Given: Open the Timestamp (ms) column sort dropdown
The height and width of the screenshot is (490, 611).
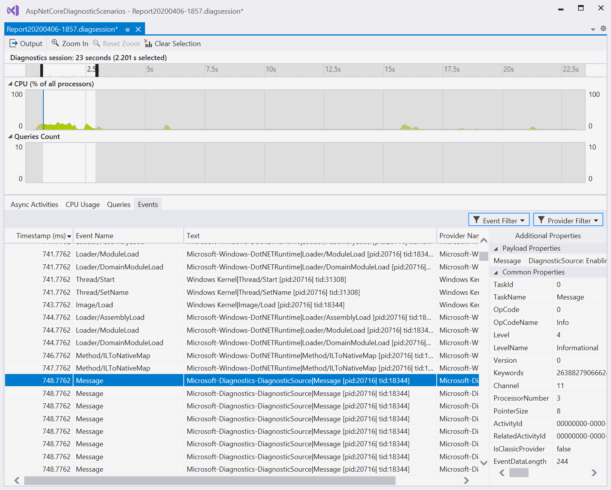Looking at the screenshot, I should [69, 236].
